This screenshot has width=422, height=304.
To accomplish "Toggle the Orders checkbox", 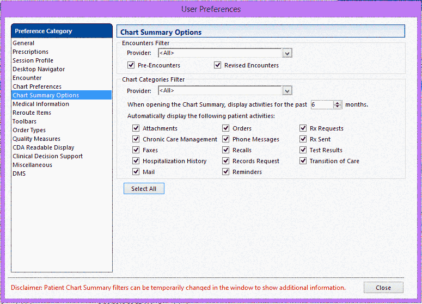I will (226, 128).
